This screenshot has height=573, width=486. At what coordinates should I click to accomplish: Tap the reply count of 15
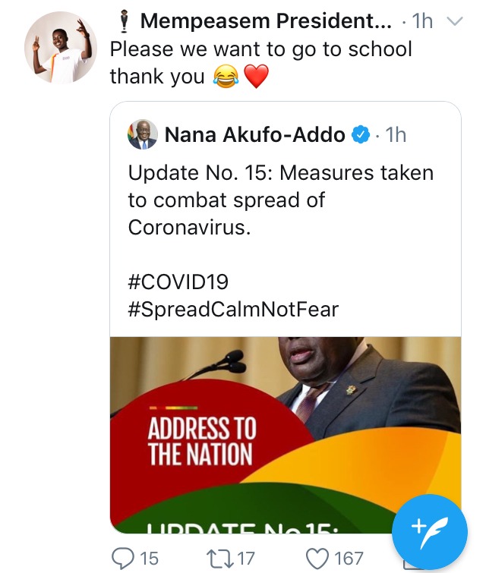(x=150, y=559)
